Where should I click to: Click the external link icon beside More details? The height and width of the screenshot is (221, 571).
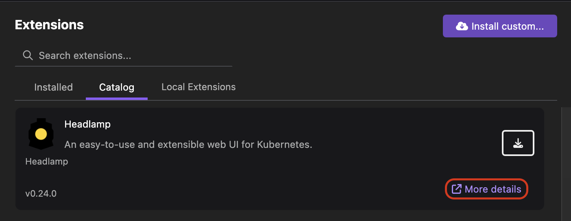pos(457,189)
